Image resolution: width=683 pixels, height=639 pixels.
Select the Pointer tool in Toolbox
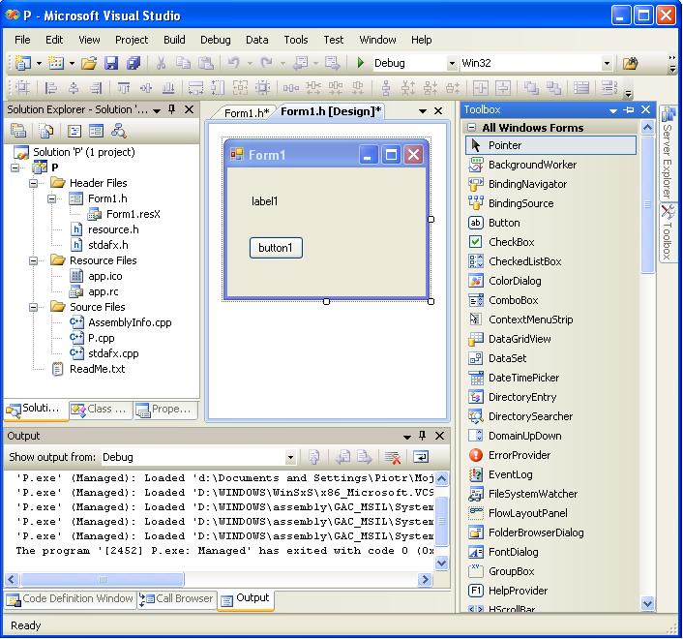click(550, 145)
